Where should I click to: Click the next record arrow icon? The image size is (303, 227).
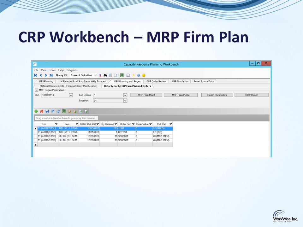tap(46, 75)
